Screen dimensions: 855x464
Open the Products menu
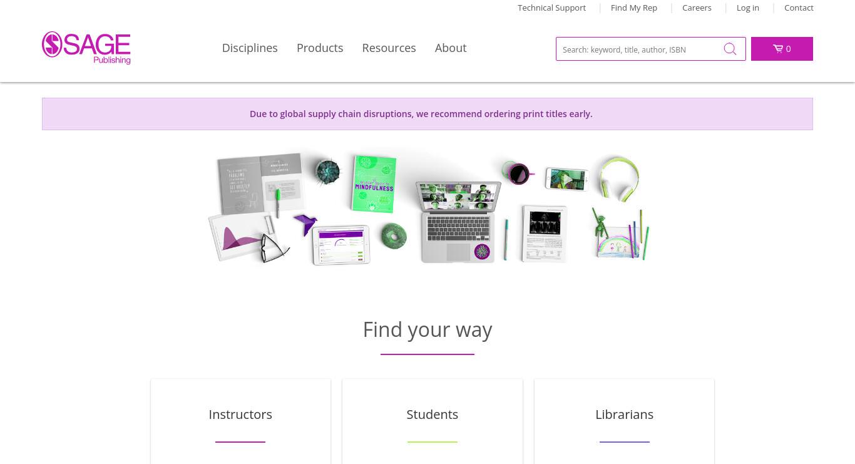pos(320,48)
